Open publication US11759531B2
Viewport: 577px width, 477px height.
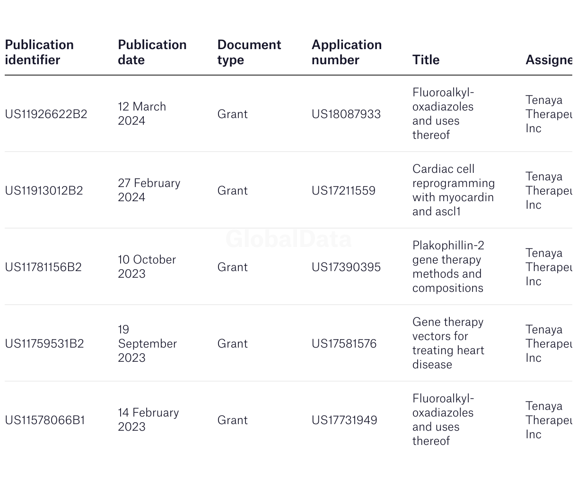point(44,343)
